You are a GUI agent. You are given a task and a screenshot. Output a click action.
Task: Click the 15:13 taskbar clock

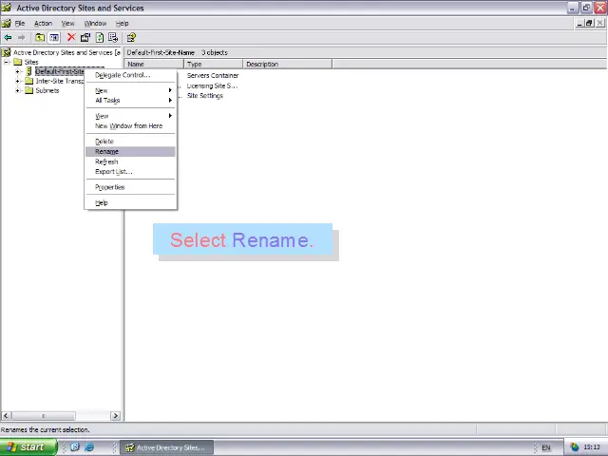pyautogui.click(x=592, y=447)
